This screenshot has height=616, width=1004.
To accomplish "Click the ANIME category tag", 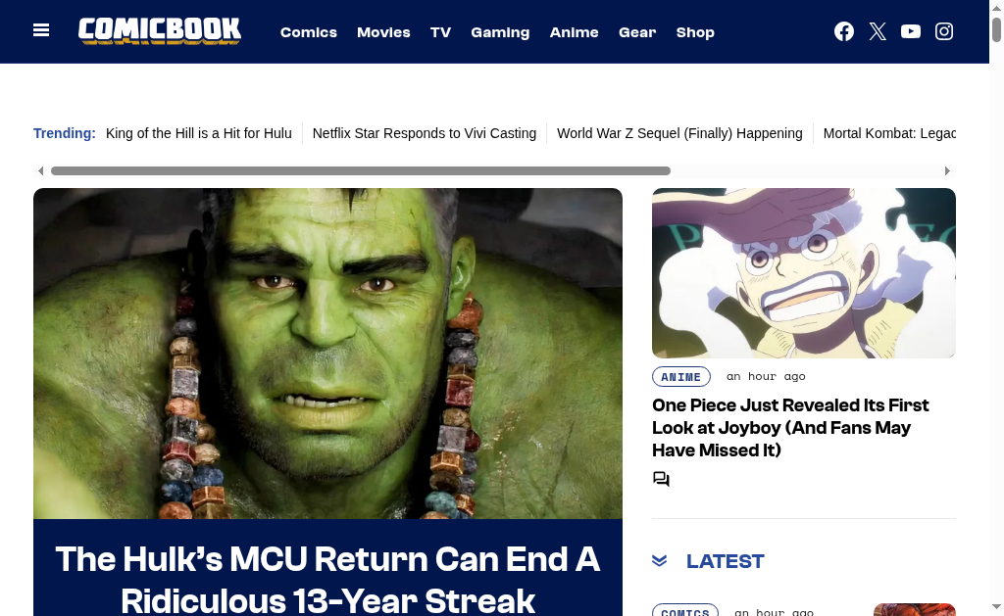I will click(681, 377).
